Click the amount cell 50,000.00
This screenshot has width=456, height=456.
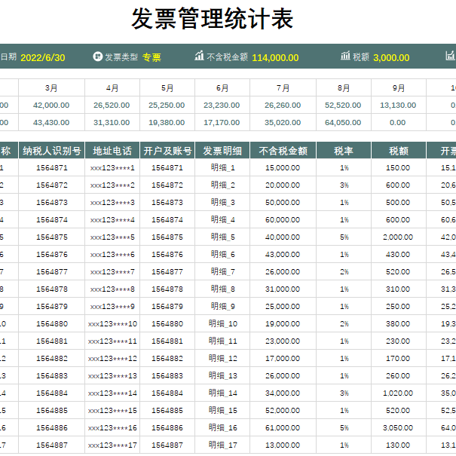283,203
